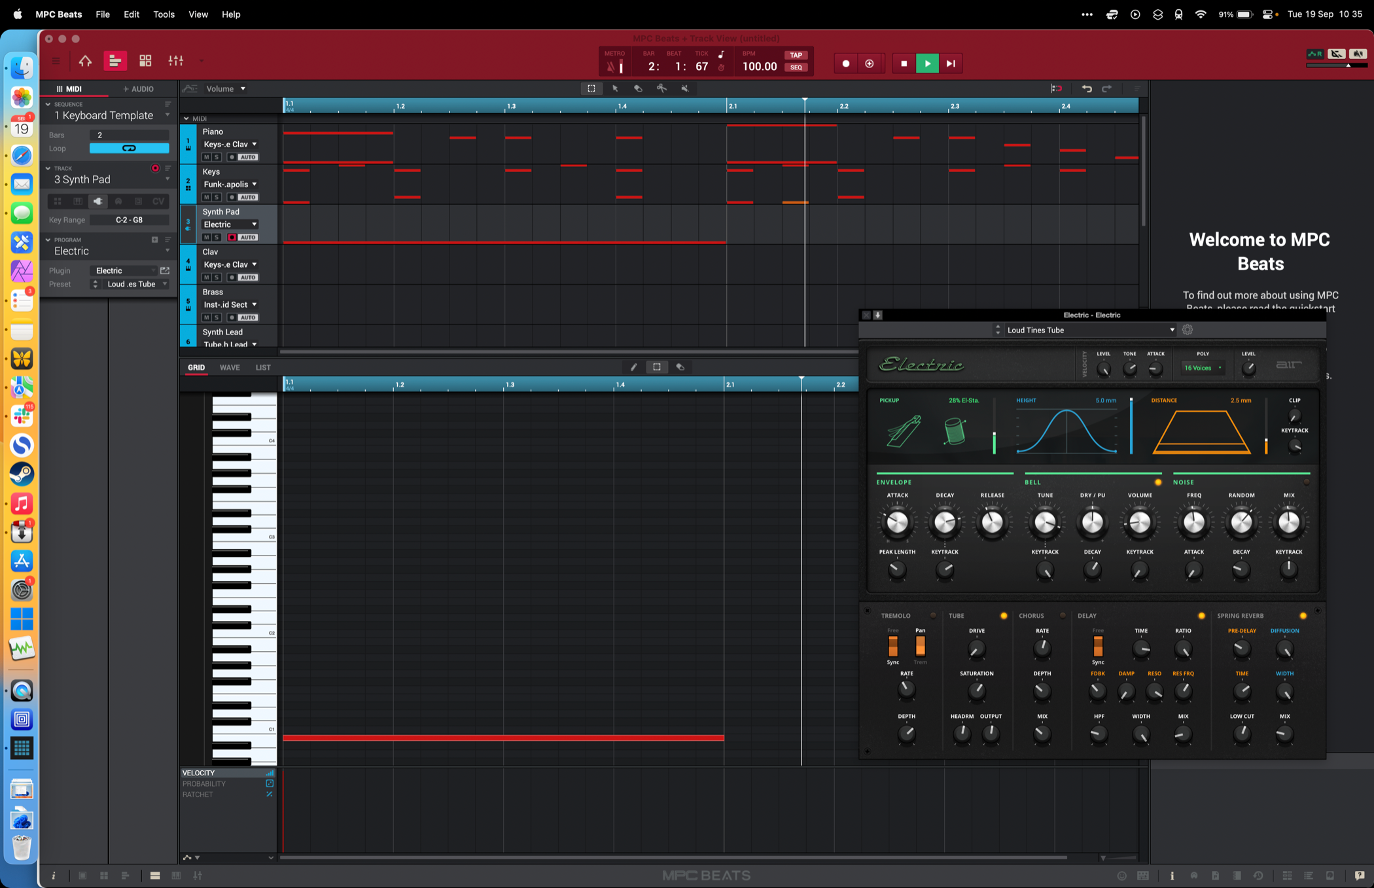Switch to the WAVE editor tab
1374x888 pixels.
click(x=230, y=367)
